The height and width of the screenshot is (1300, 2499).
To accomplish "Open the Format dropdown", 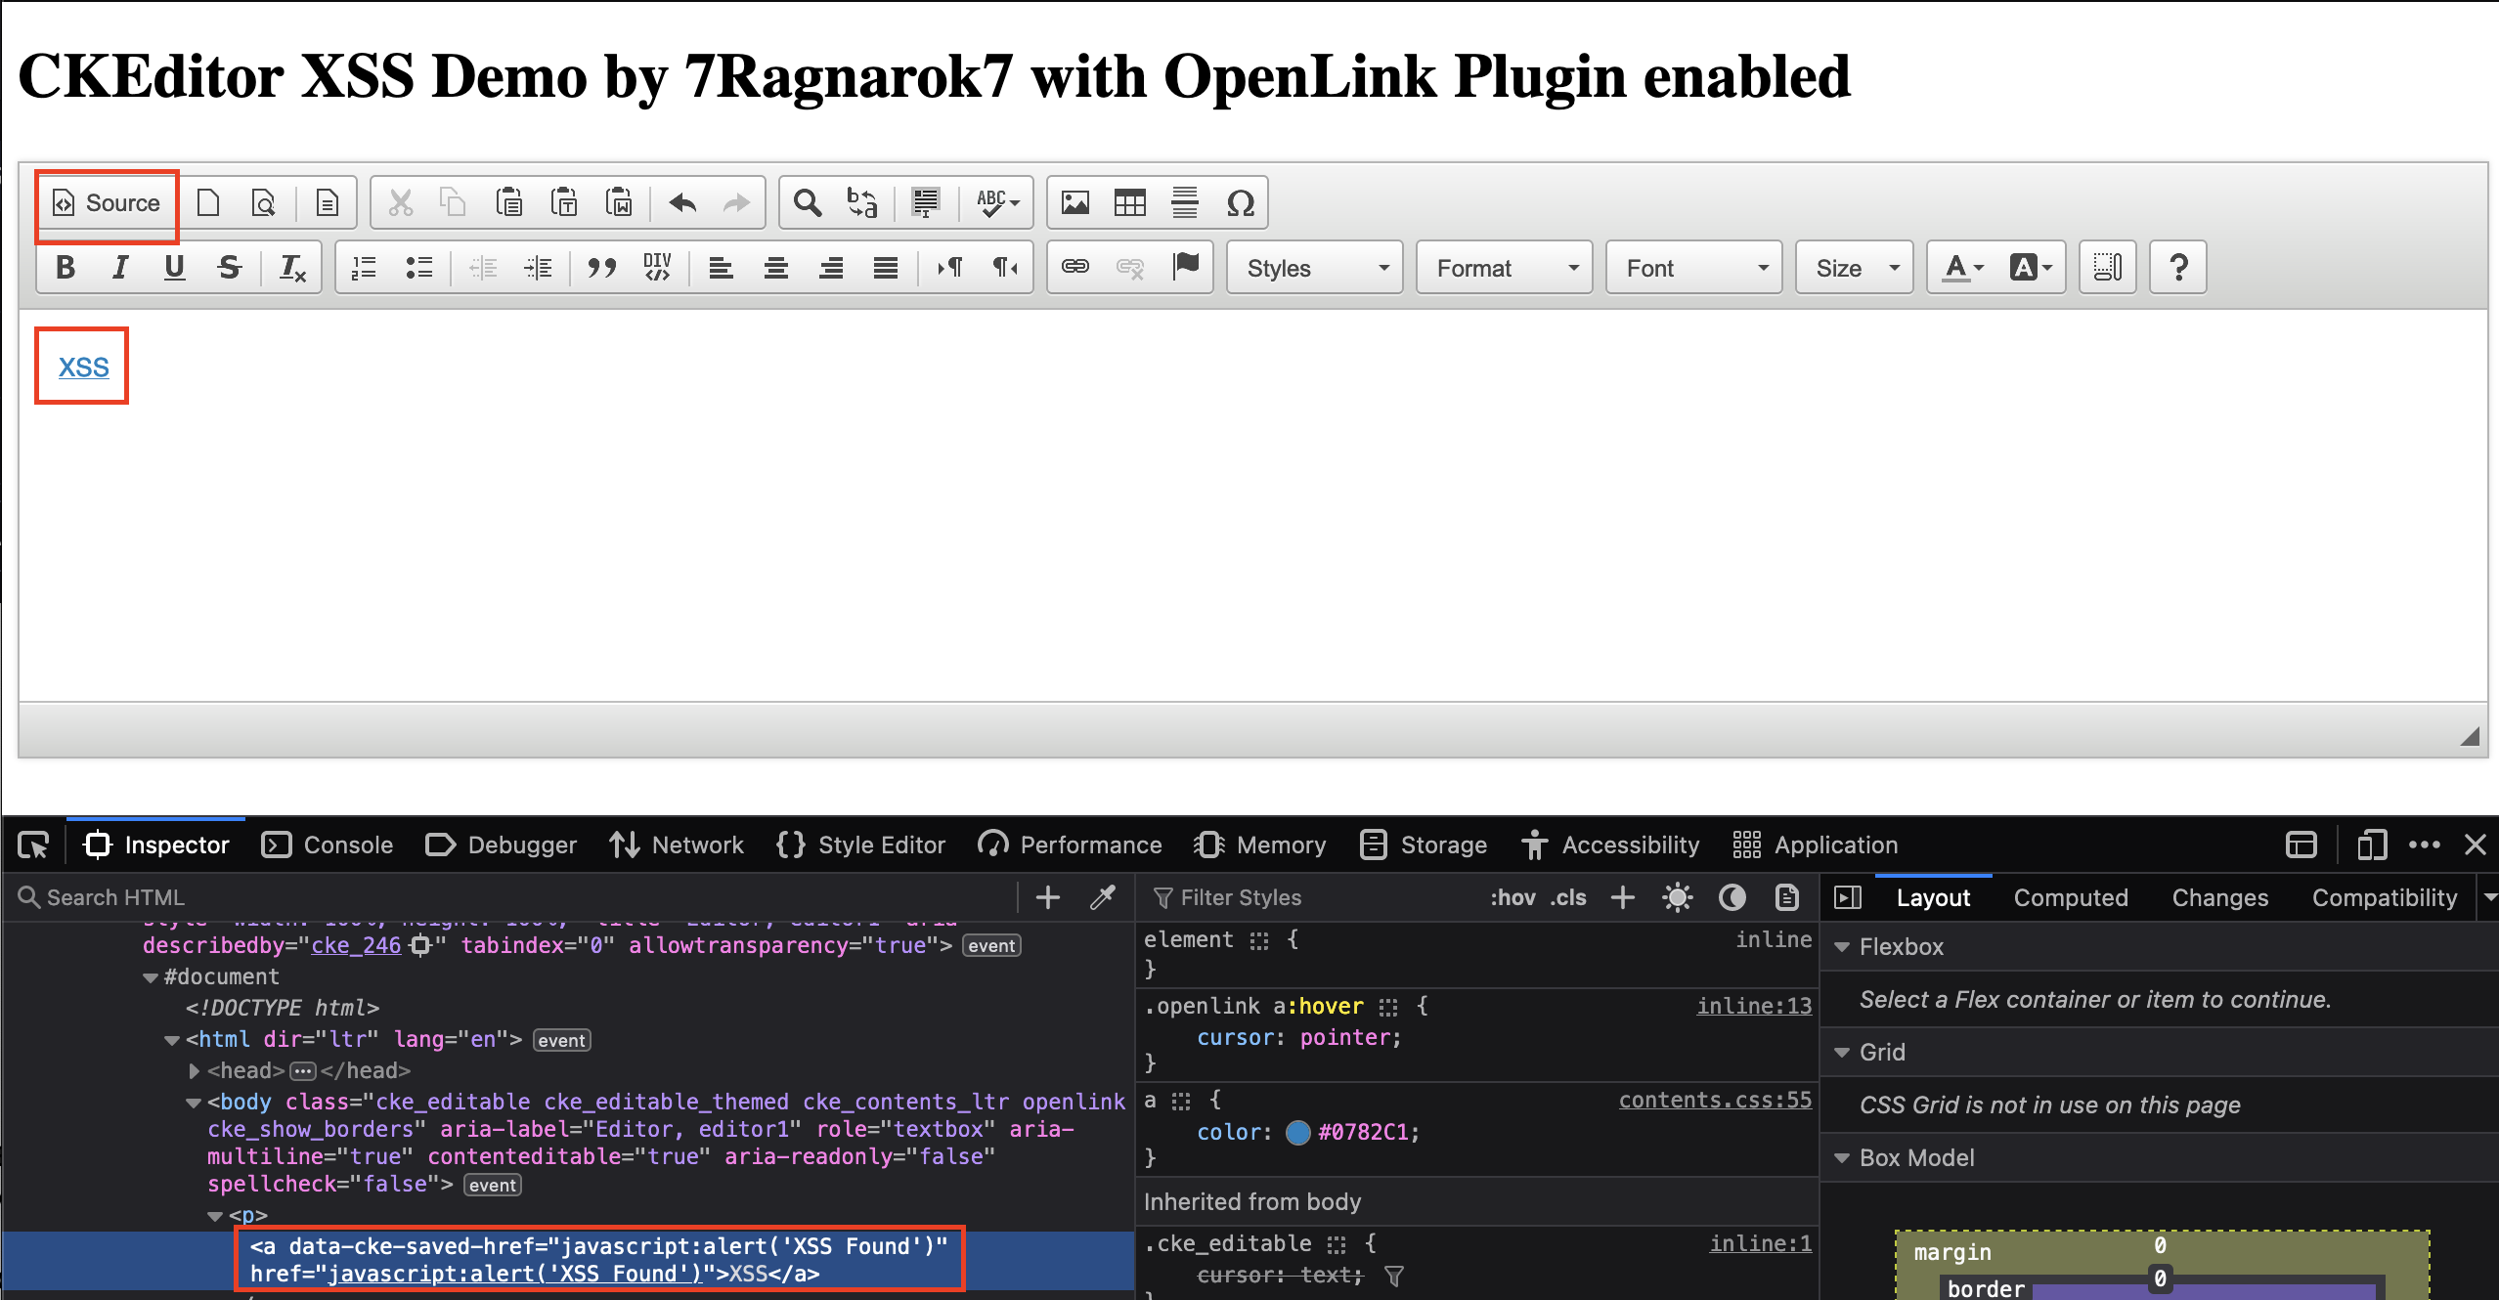I will click(x=1504, y=268).
